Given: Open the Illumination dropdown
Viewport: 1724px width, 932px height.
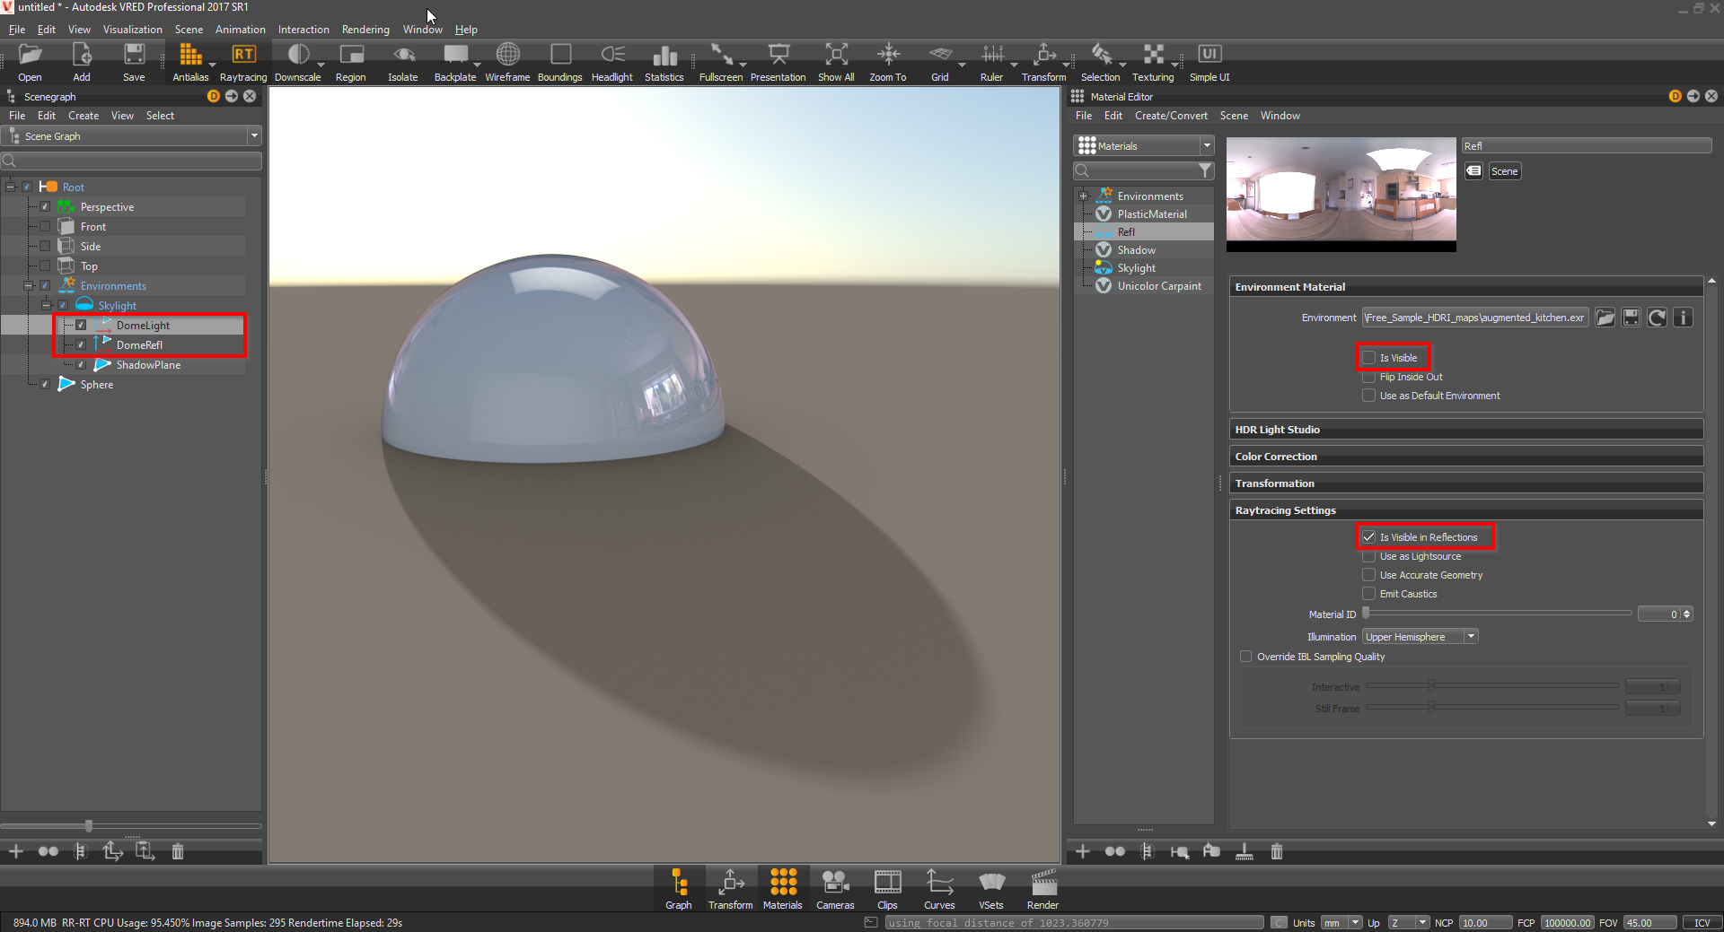Looking at the screenshot, I should [x=1419, y=636].
